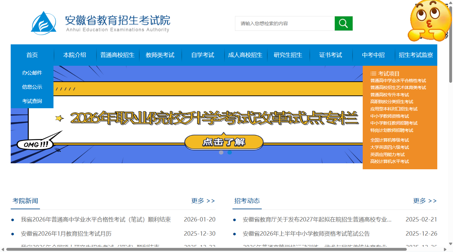Click the green search magnifier button

(344, 24)
